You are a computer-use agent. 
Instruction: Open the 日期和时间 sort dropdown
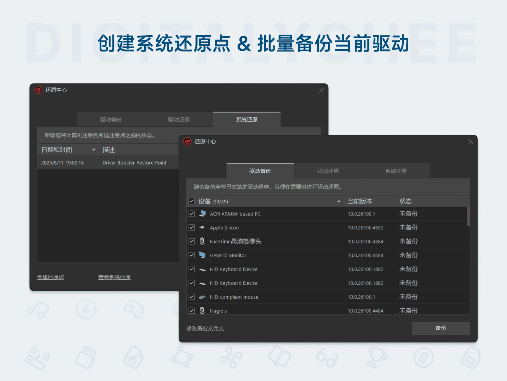coord(94,150)
